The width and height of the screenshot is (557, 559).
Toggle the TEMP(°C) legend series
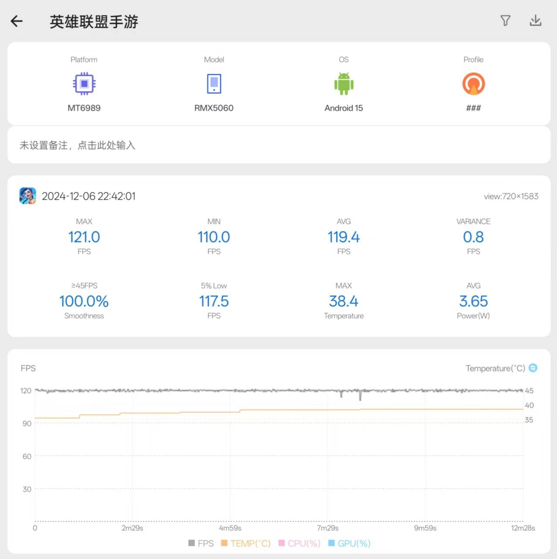pyautogui.click(x=246, y=543)
